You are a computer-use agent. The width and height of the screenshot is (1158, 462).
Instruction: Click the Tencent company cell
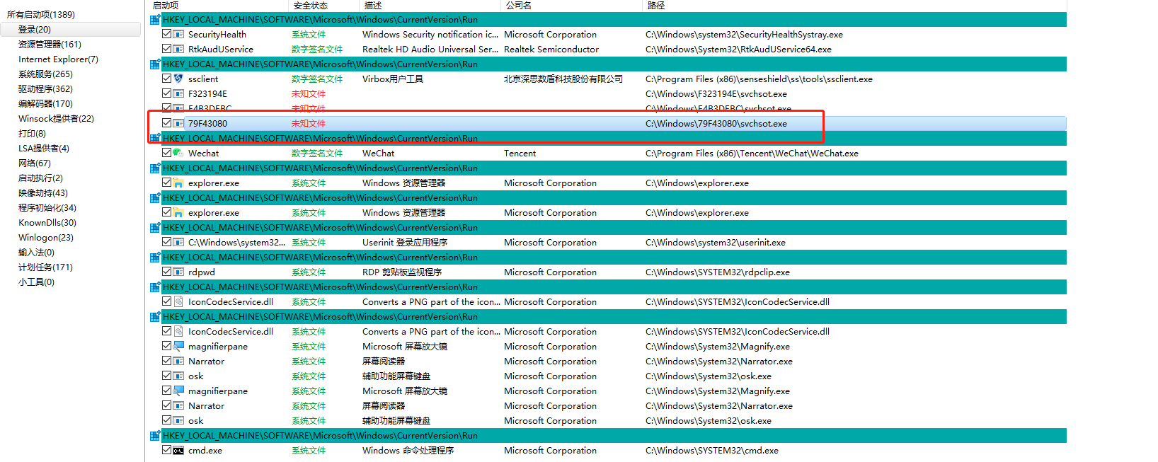[x=520, y=153]
